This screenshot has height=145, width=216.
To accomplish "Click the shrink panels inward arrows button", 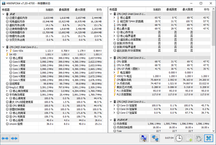I will [14, 138].
